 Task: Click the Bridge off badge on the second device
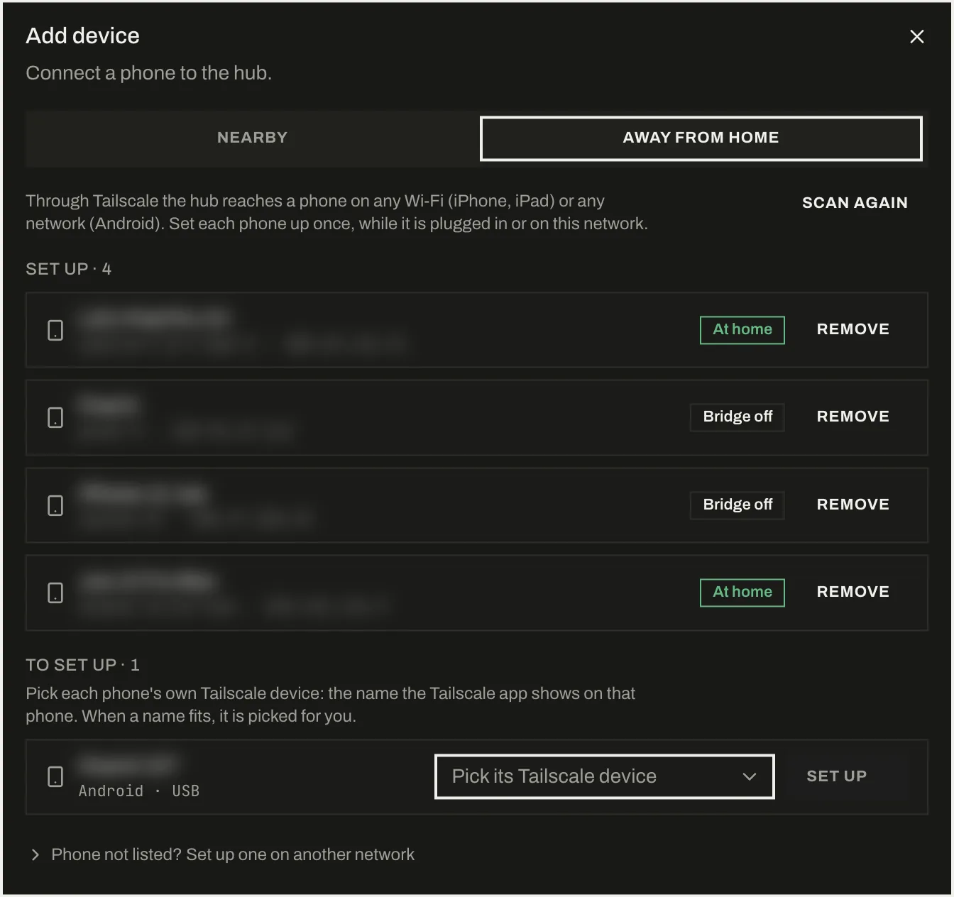738,417
